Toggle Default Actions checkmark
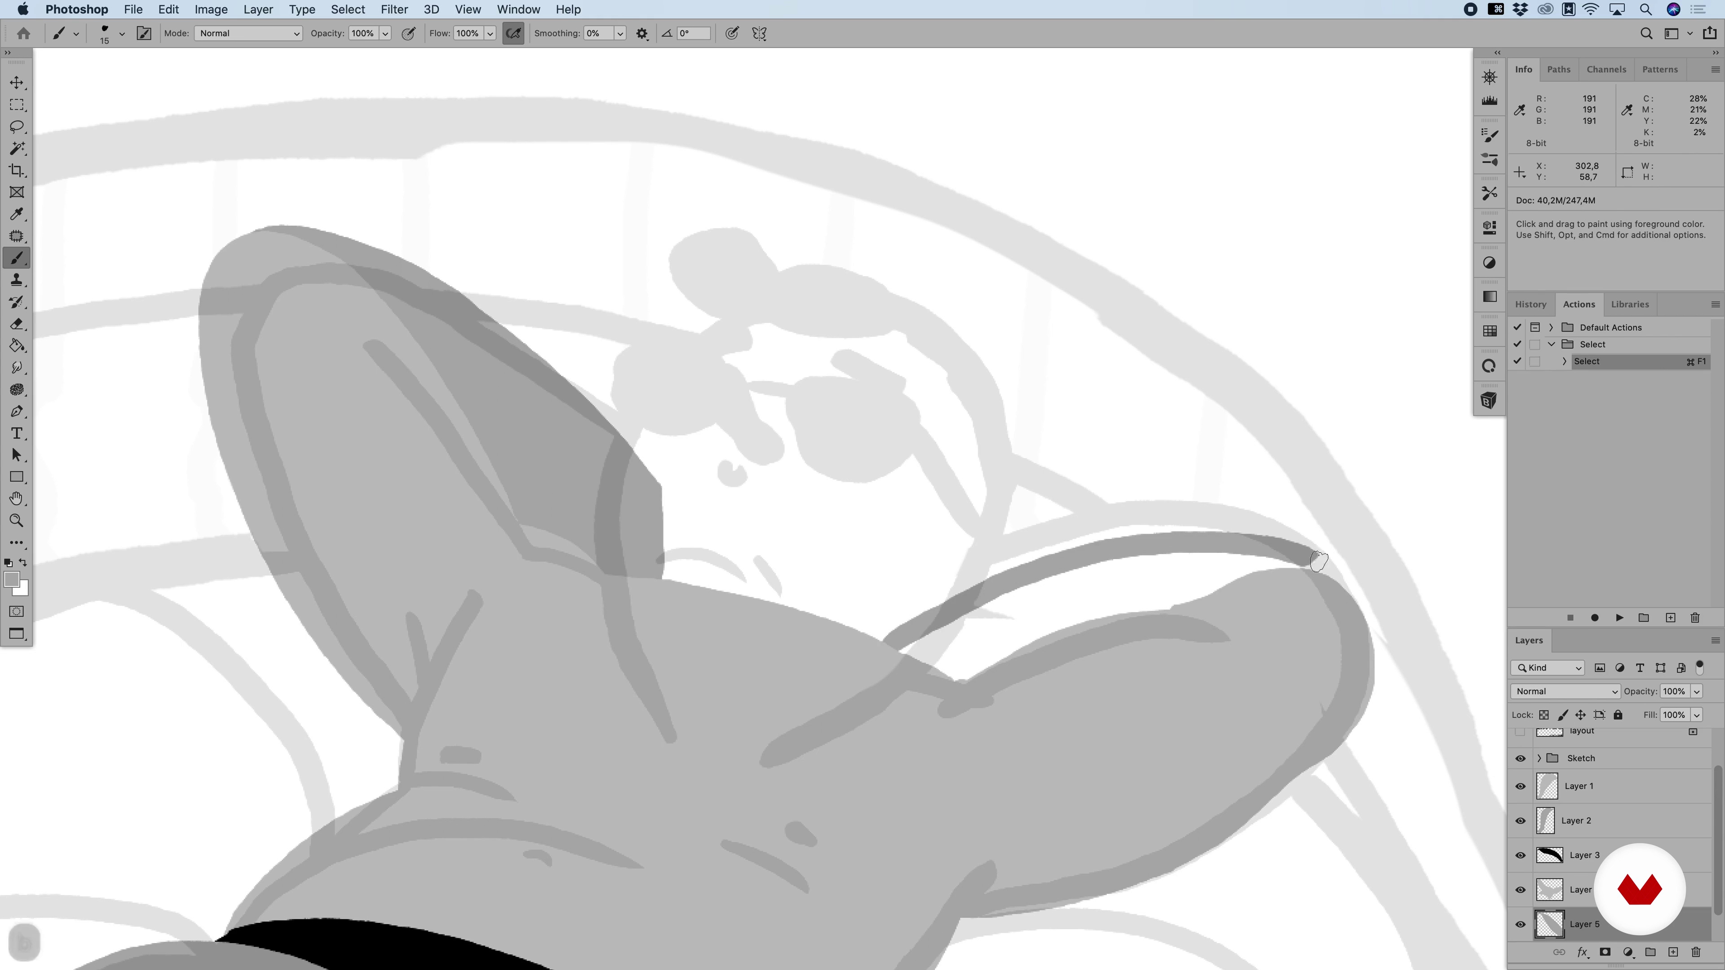Screen dimensions: 1725x970 pyautogui.click(x=1517, y=327)
